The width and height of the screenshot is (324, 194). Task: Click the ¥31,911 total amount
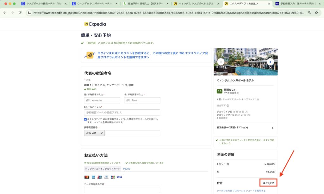point(269,183)
